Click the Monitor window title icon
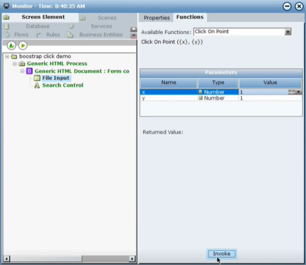The image size is (306, 265). (6, 6)
